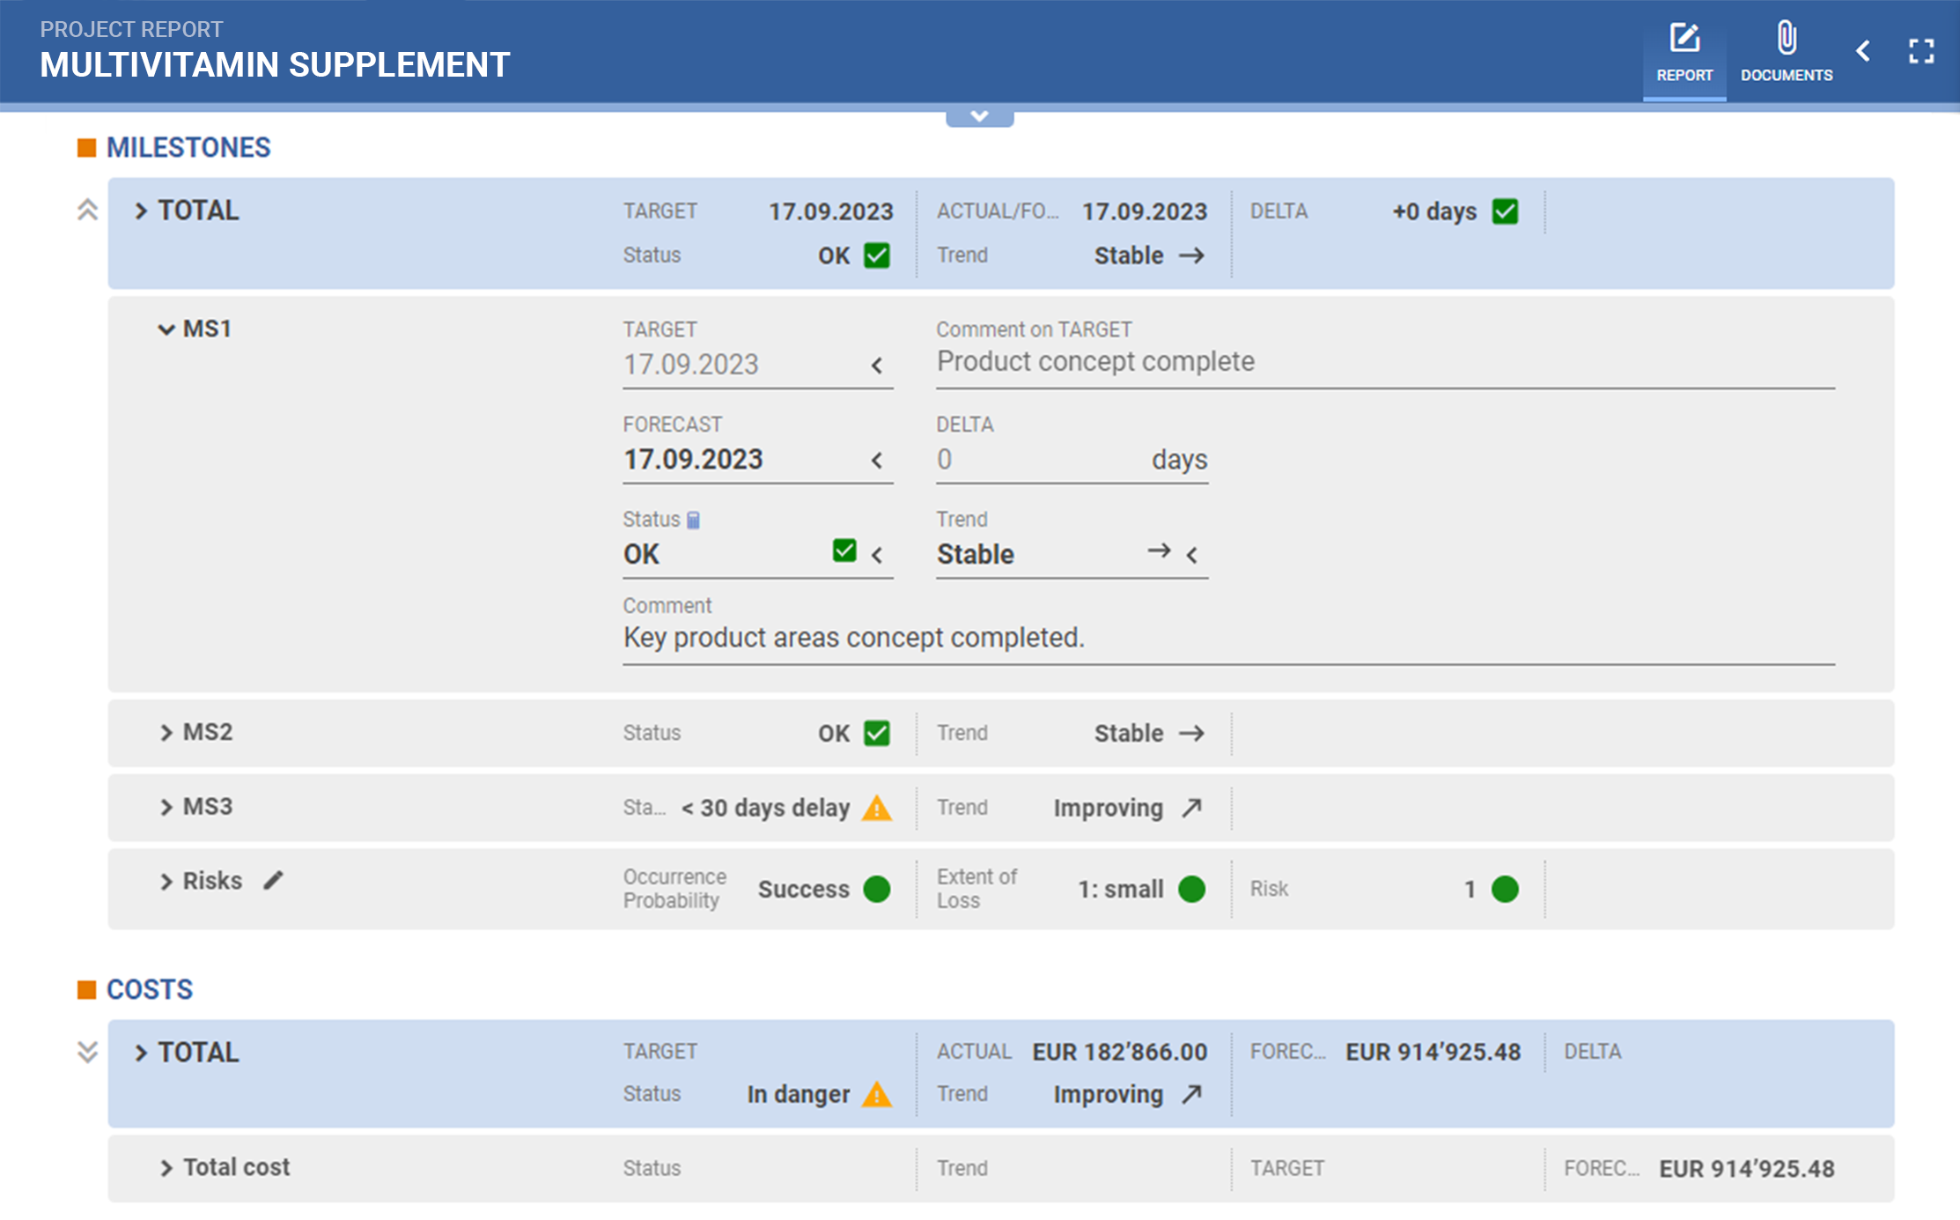Expand the Costs TOTAL row

(140, 1054)
